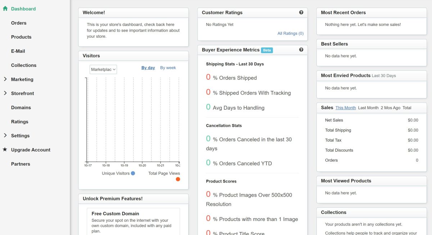
Task: Open Buyer Experience Metrics help icon
Action: (301, 50)
